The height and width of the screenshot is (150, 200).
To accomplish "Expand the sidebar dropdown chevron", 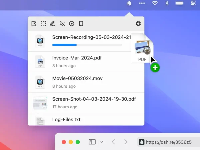I will (x=102, y=142).
